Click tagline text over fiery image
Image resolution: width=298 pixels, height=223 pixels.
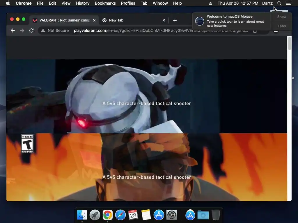(x=147, y=177)
